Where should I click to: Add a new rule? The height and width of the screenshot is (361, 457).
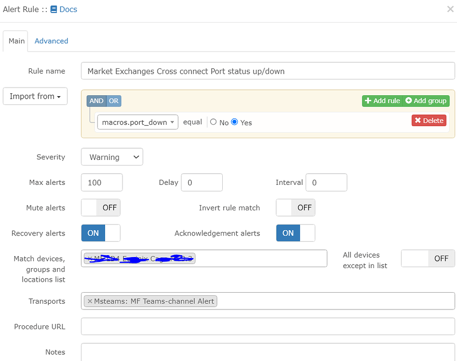point(382,101)
